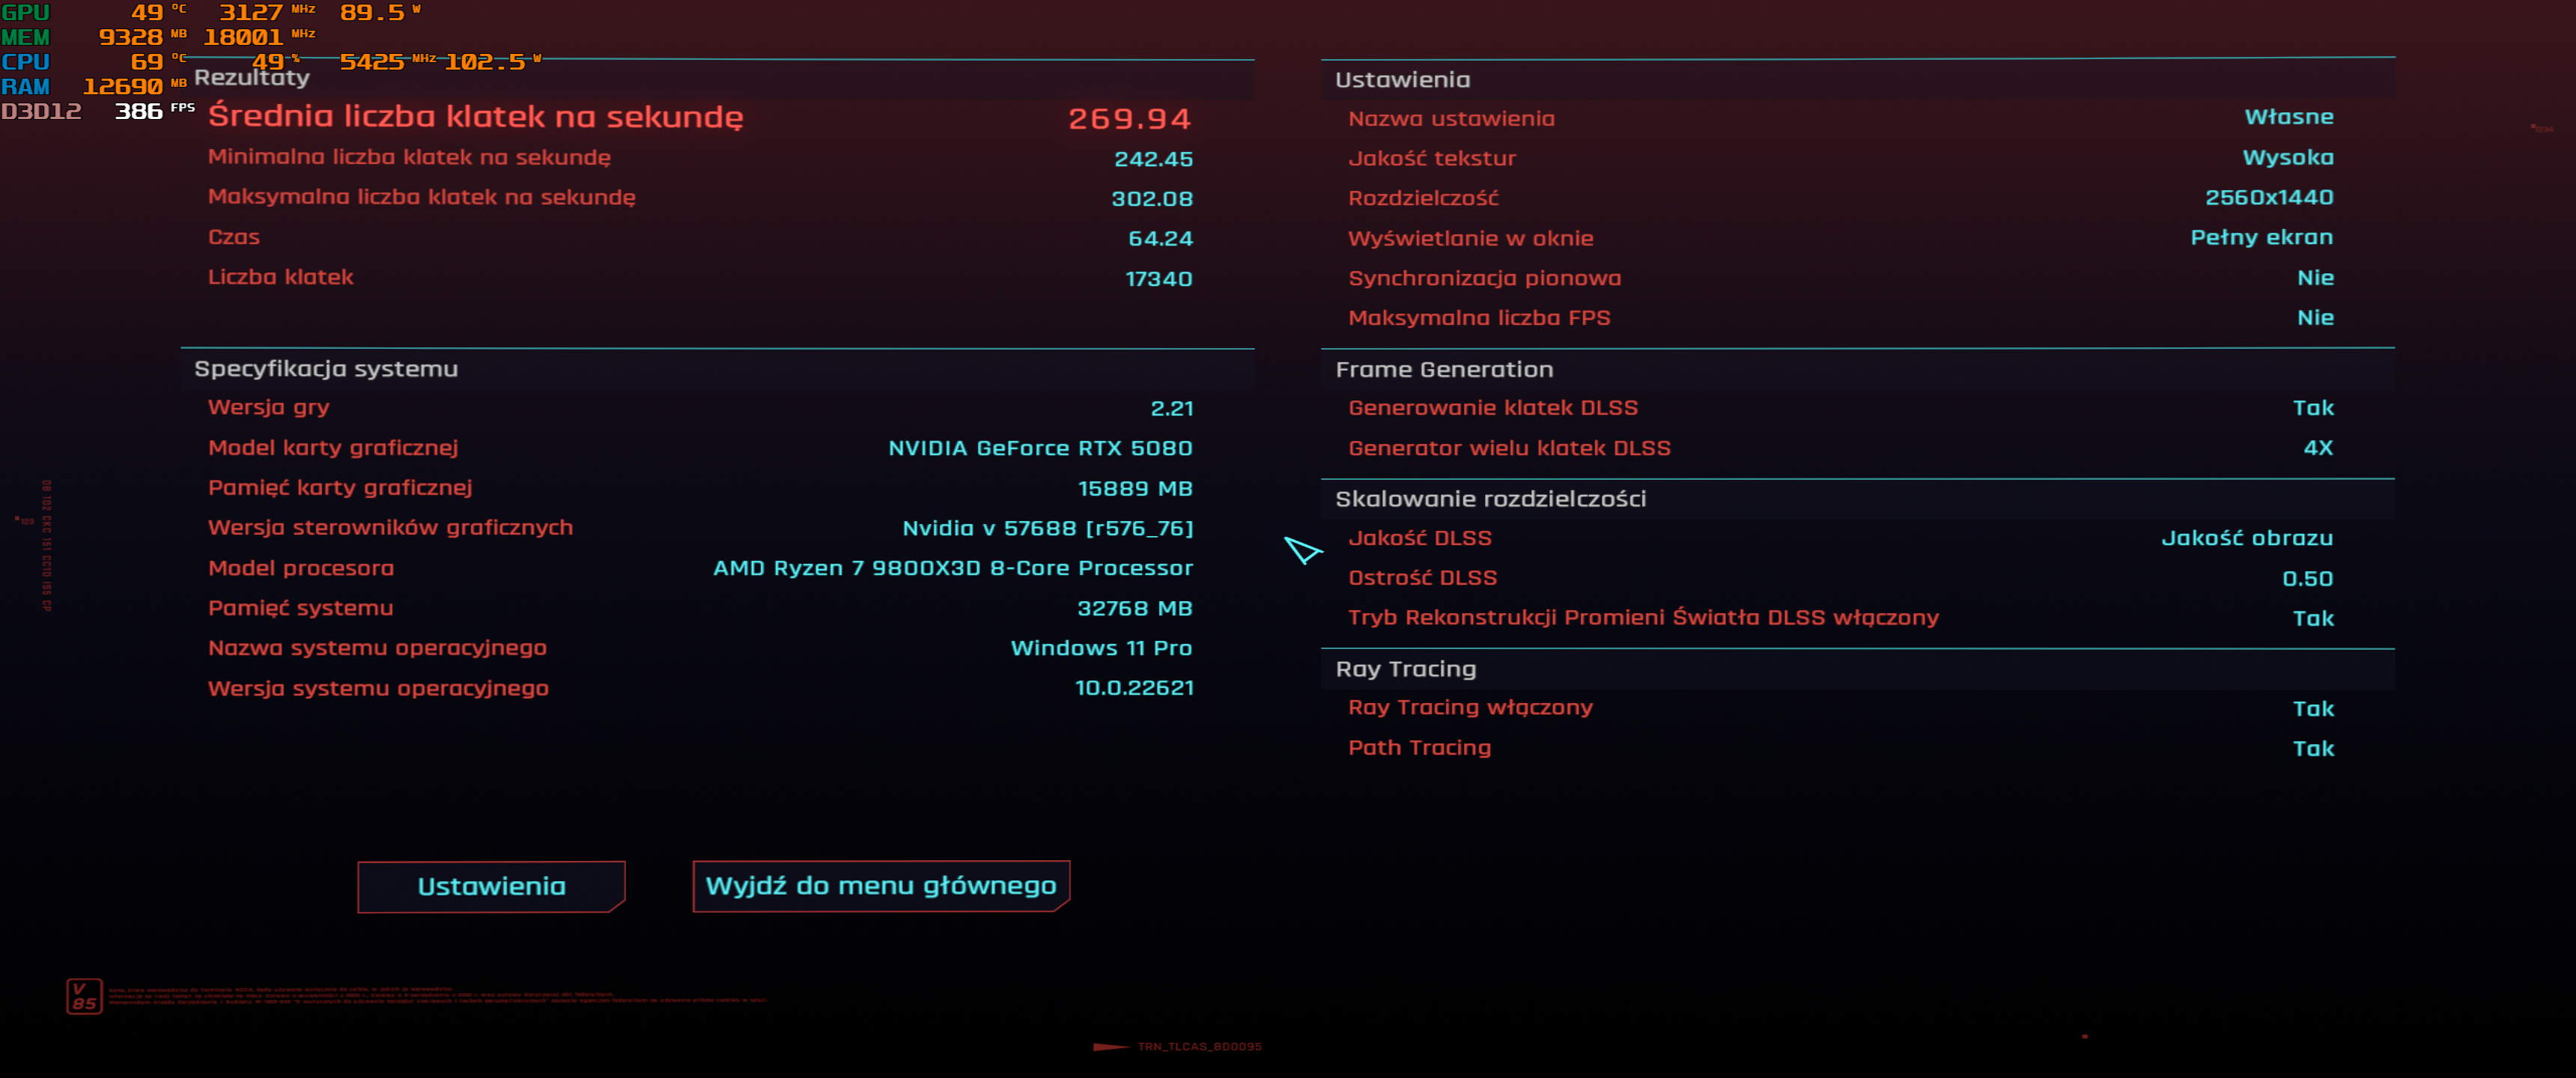Click the average FPS value 269.94
2576x1078 pixels.
pos(1129,119)
